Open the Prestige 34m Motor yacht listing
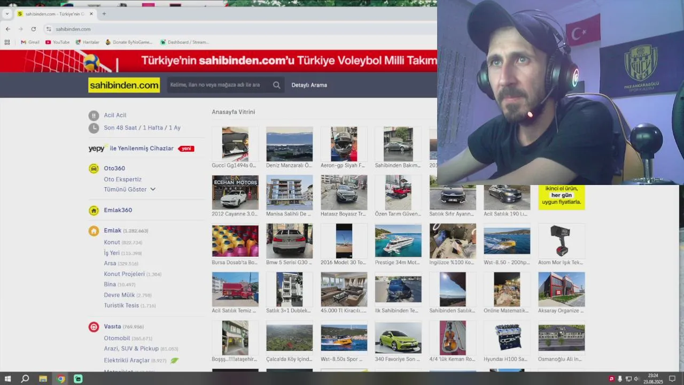The image size is (684, 385). click(398, 241)
